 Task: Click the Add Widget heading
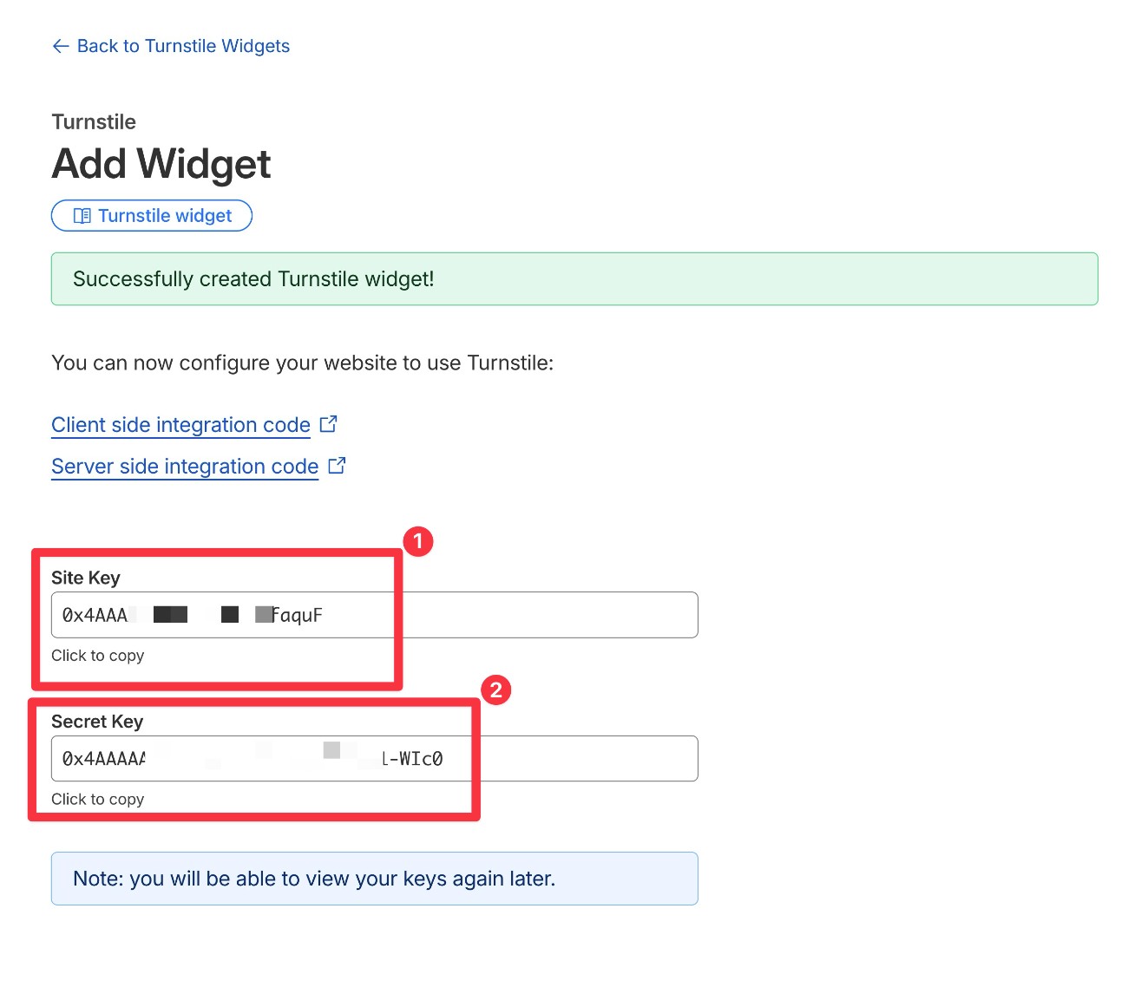pos(161,164)
